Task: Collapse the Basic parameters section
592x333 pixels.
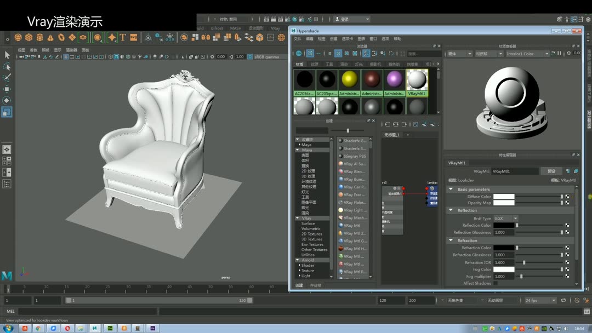Action: tap(451, 190)
